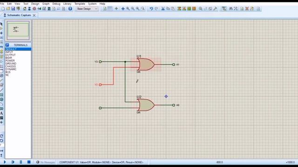Open the Graph menu
This screenshot has width=298, height=167.
click(x=46, y=4)
